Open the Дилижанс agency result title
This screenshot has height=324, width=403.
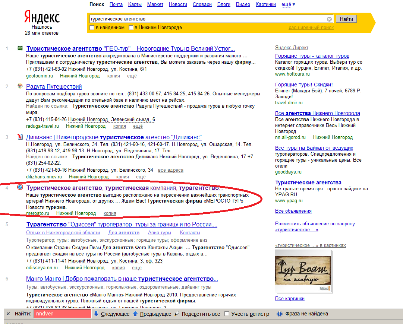[114, 137]
